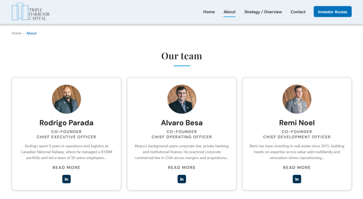This screenshot has height=199, width=363.
Task: Click Remi Noel's profile photo
Action: point(297,99)
